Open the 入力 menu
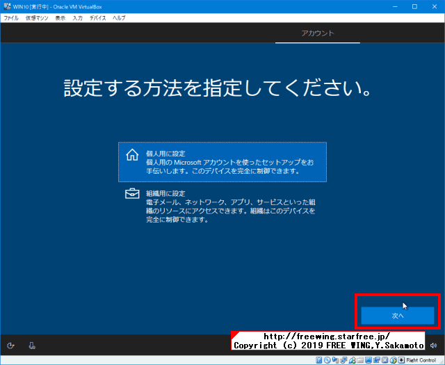The image size is (445, 365). pos(77,18)
